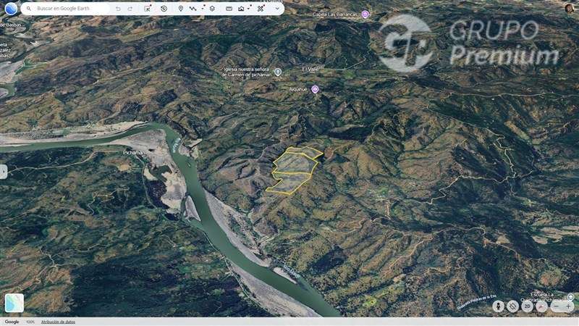
Task: Select the 'El Valle' map label
Action: pyautogui.click(x=310, y=69)
